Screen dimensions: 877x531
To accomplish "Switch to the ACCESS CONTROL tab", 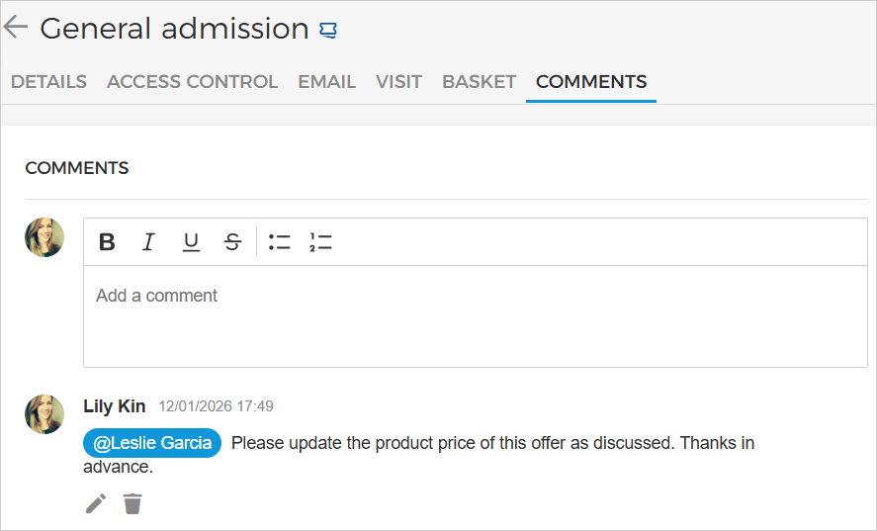I will click(x=192, y=82).
